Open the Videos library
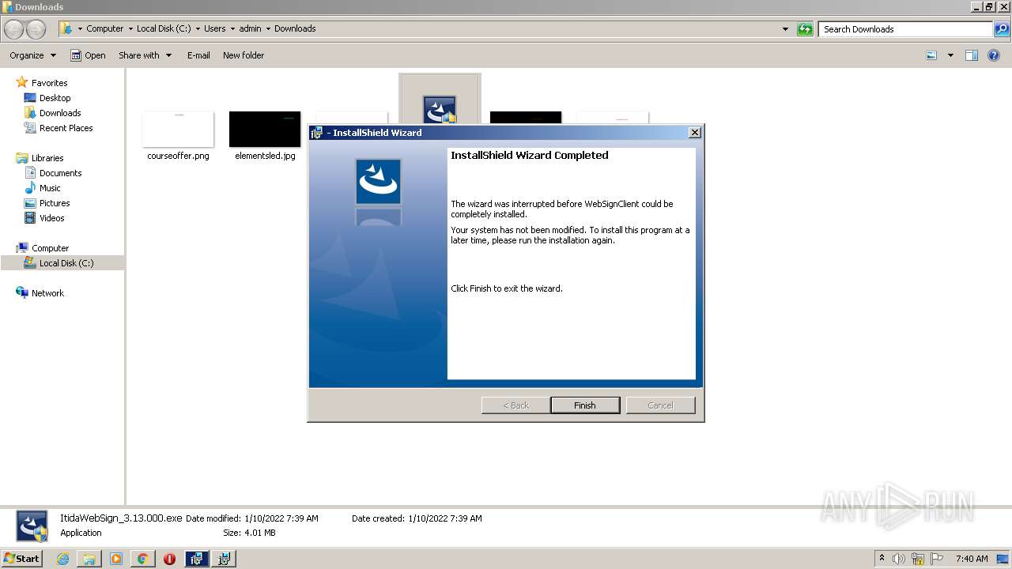The image size is (1012, 569). [x=51, y=218]
